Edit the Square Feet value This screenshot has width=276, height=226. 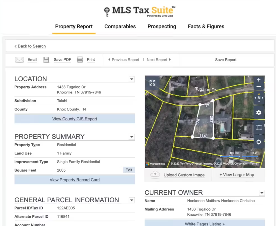tap(129, 170)
